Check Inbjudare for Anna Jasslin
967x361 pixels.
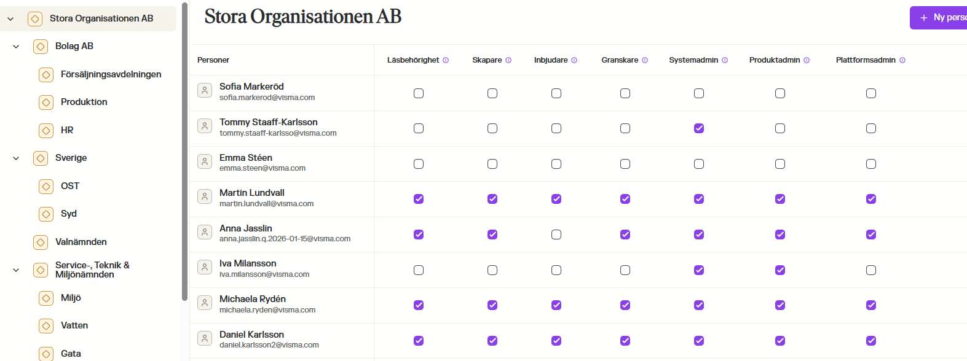tap(556, 235)
